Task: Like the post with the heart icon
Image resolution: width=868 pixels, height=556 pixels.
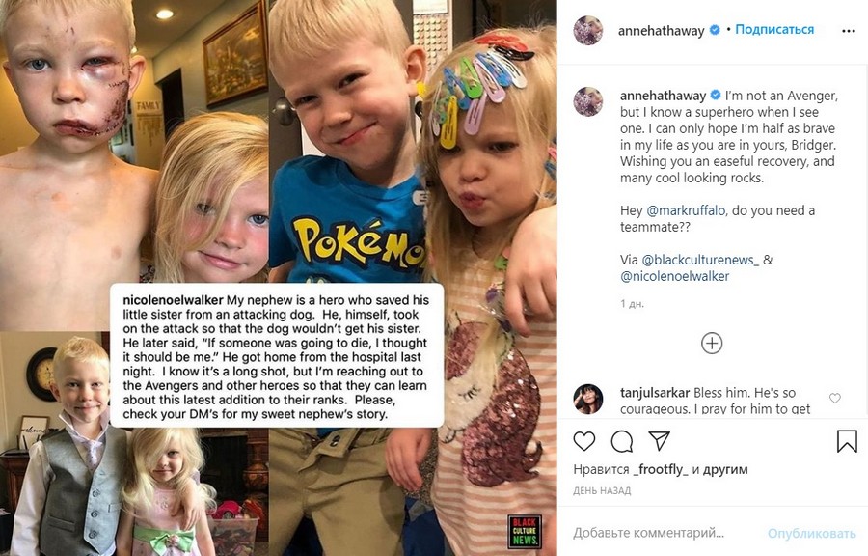Action: pos(584,441)
